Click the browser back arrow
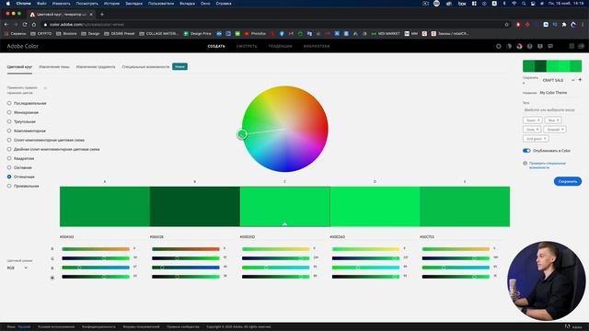This screenshot has width=589, height=331. pyautogui.click(x=6, y=25)
